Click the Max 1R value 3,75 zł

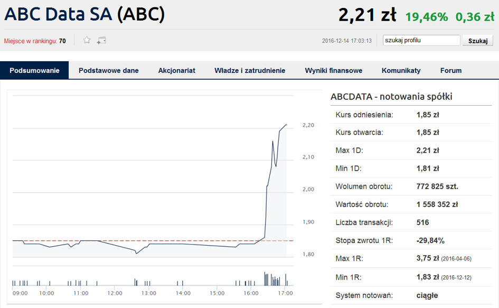[x=428, y=258]
